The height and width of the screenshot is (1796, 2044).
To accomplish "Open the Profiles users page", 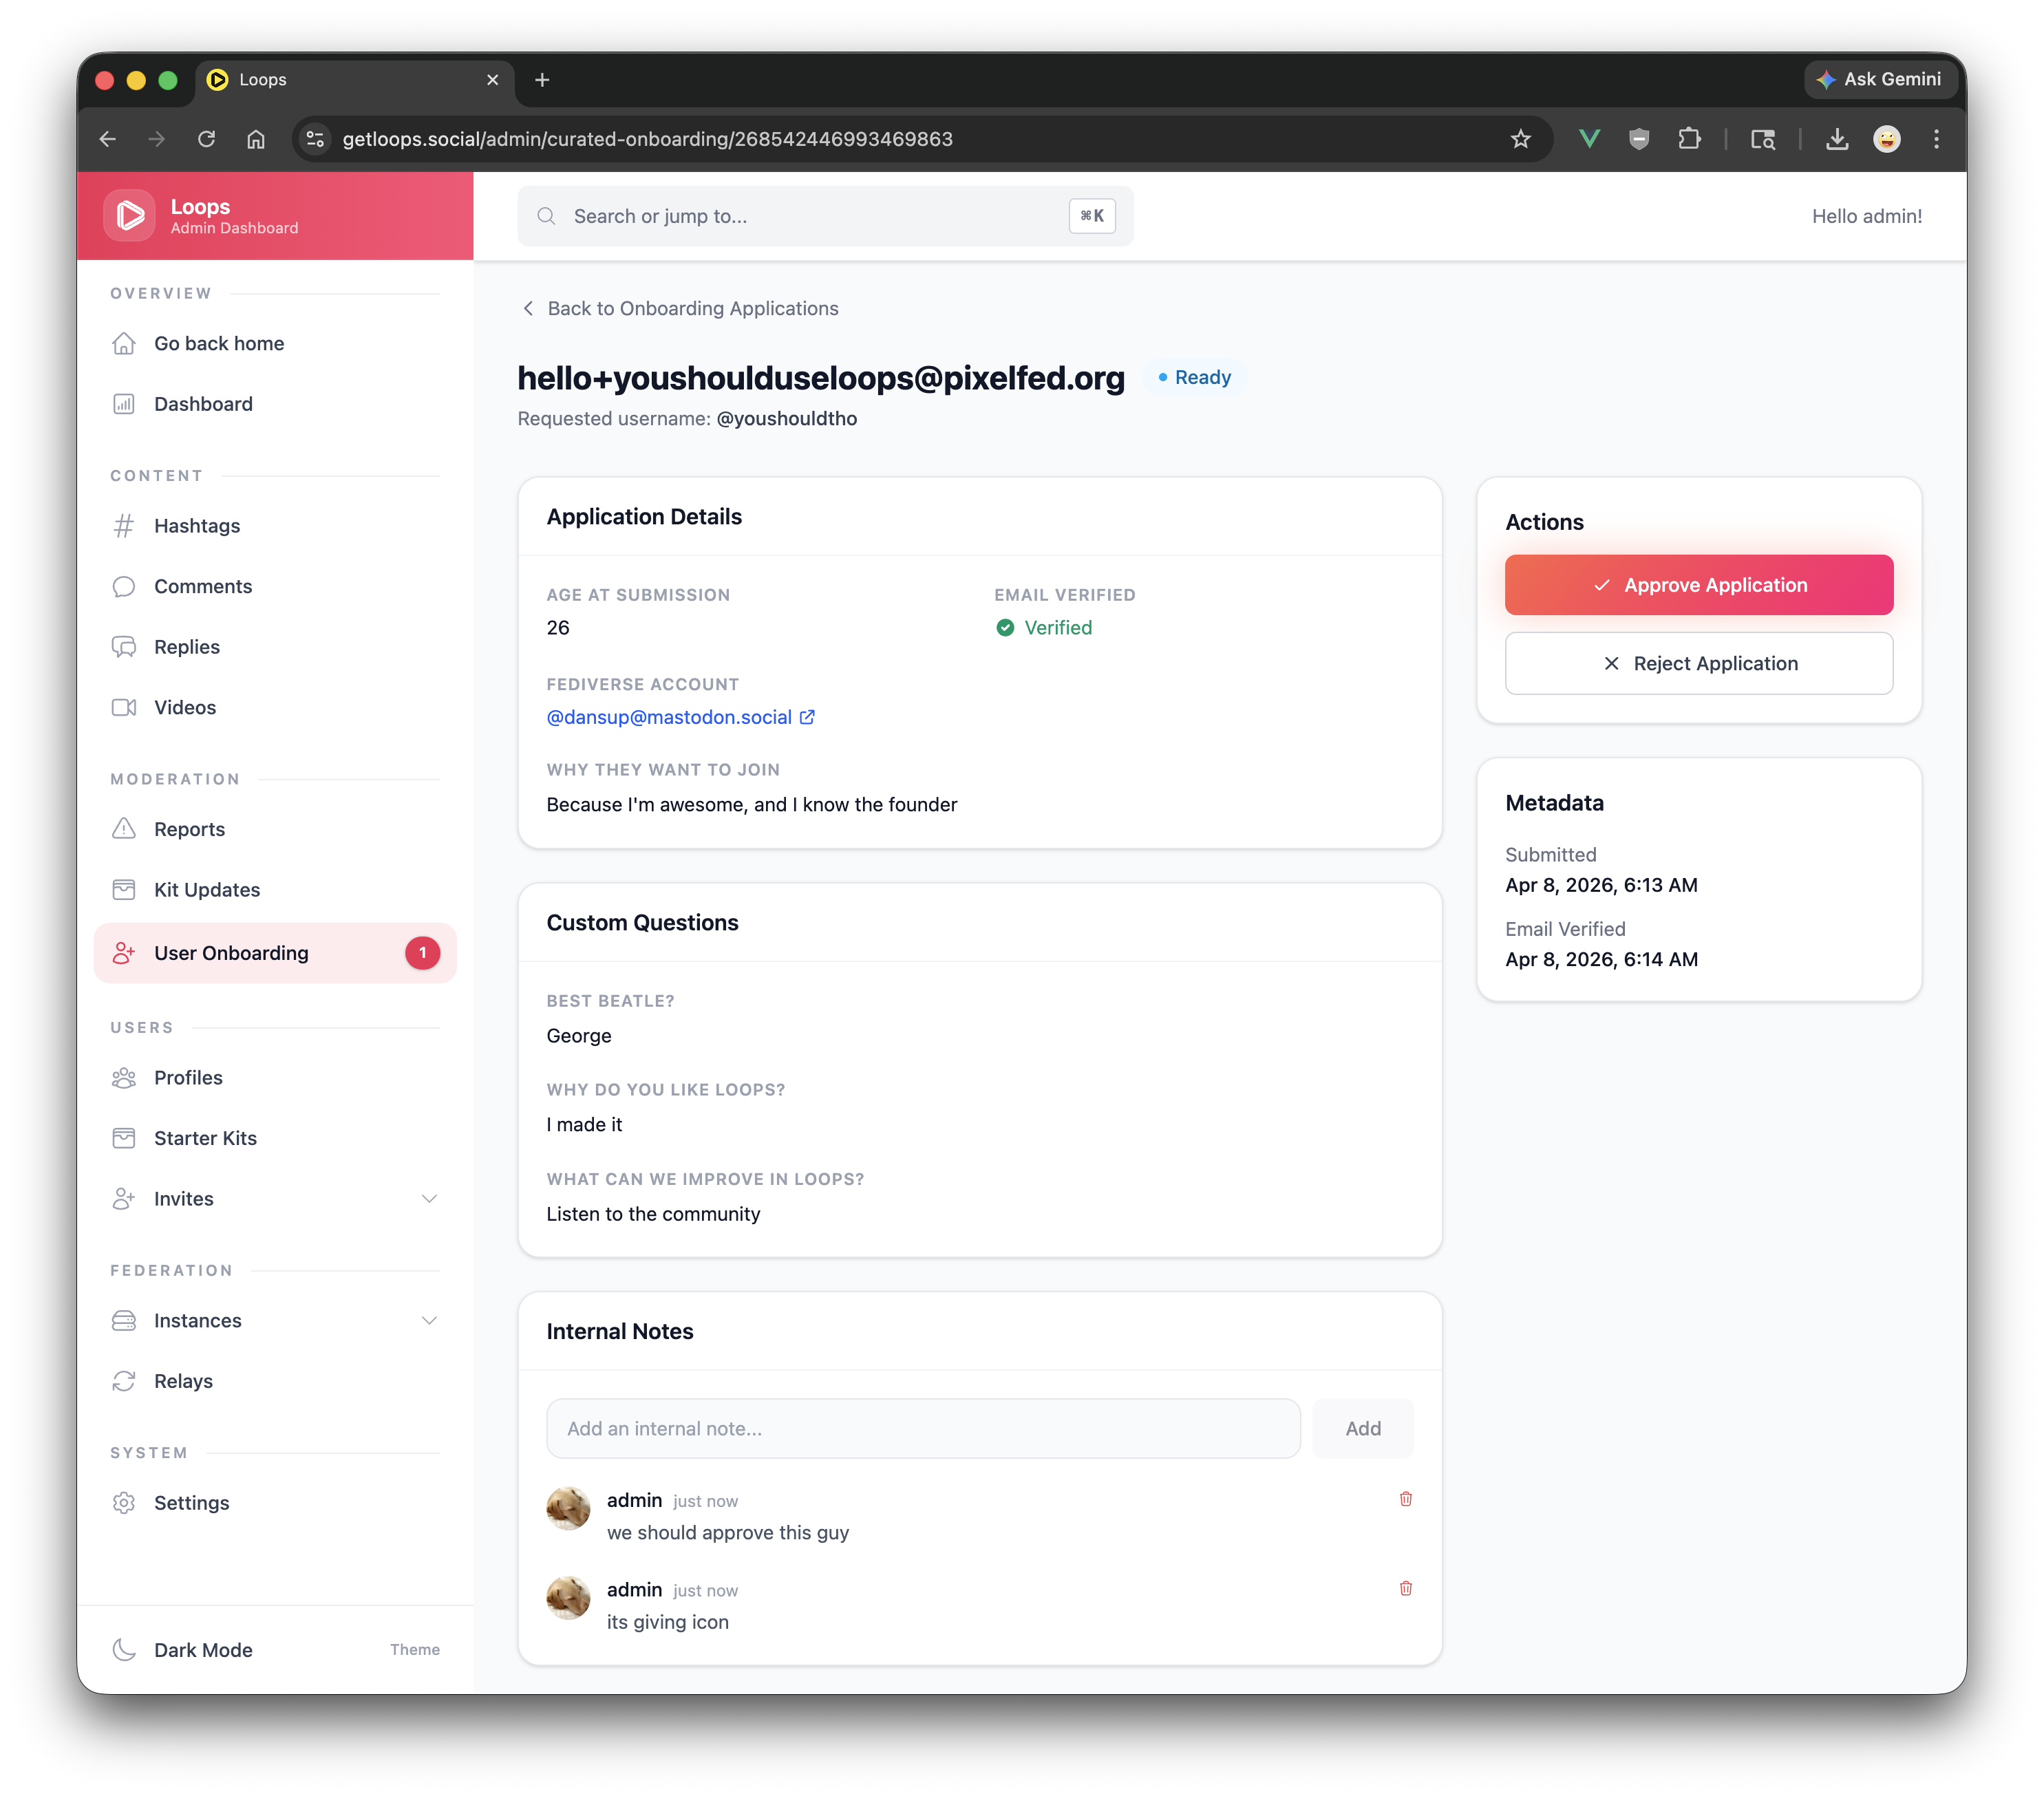I will pyautogui.click(x=275, y=1078).
